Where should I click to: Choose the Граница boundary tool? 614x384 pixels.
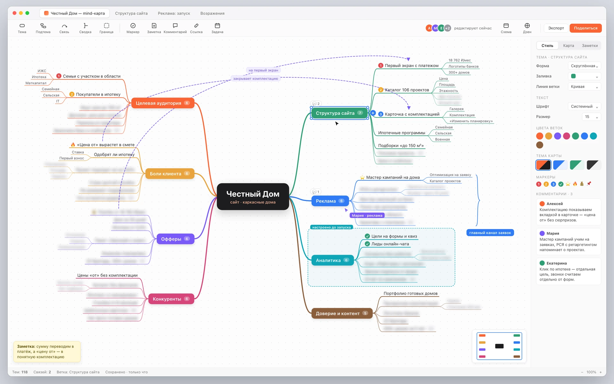(x=106, y=26)
